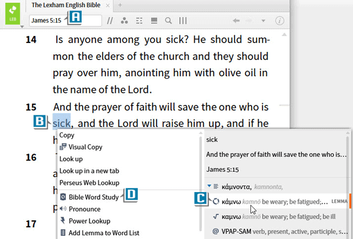
Task: Click the back navigation arrow
Action: 237,21
